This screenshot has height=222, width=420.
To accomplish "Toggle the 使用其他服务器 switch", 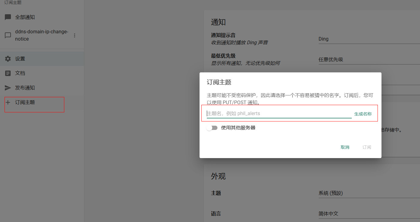I will coord(212,128).
